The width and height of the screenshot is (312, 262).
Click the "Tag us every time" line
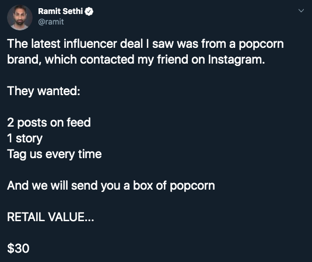(54, 154)
